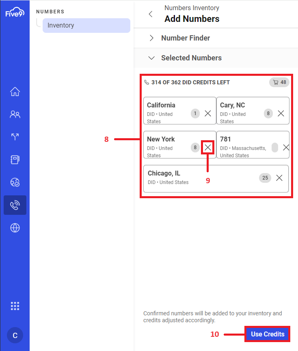Click the Cary, NC quantity badge 8
The image size is (298, 351).
pos(268,113)
